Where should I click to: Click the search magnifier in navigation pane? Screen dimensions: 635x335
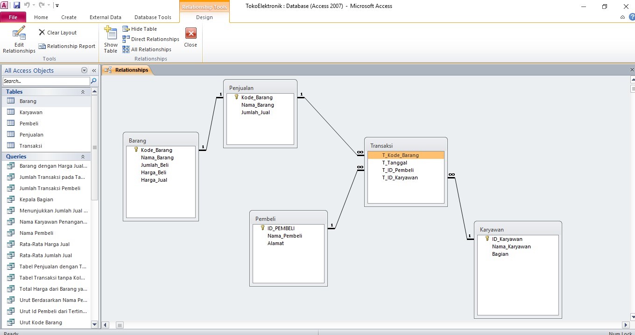coord(93,81)
